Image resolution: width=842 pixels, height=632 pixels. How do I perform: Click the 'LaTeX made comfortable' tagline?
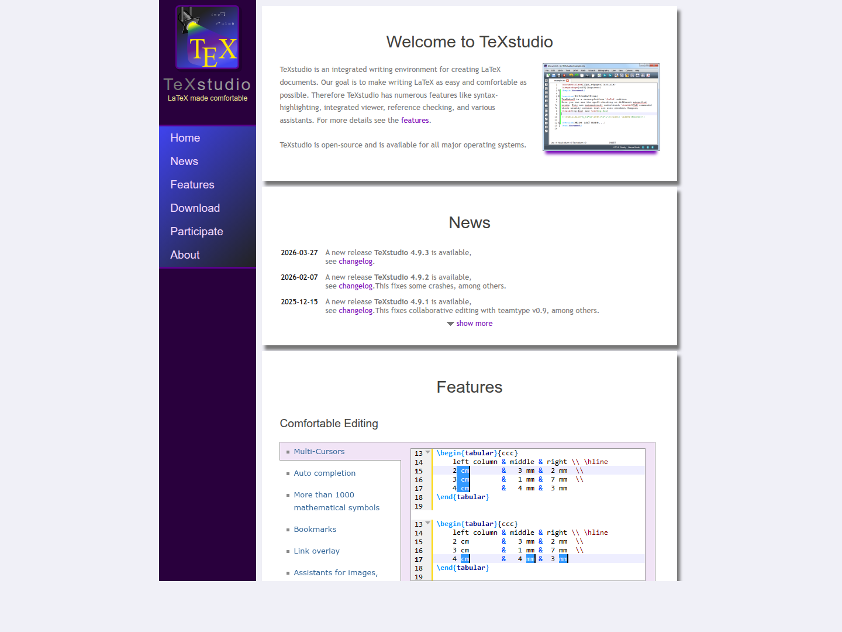coord(208,98)
